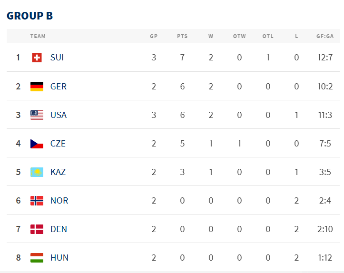Open the USA team link
Image resolution: width=344 pixels, height=273 pixels.
(59, 115)
